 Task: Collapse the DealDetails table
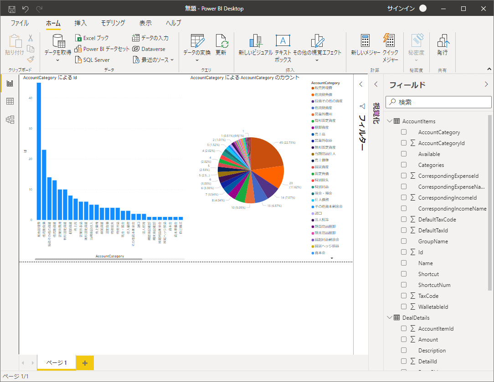click(x=390, y=317)
